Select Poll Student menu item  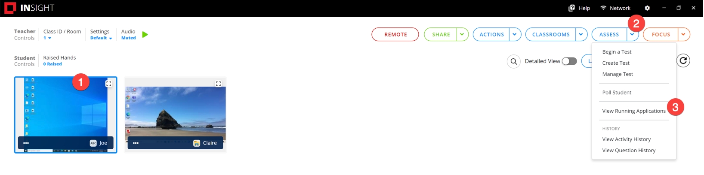click(x=617, y=93)
